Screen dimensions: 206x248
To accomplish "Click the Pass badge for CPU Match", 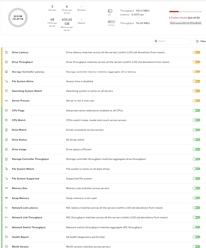I will click(x=196, y=120).
